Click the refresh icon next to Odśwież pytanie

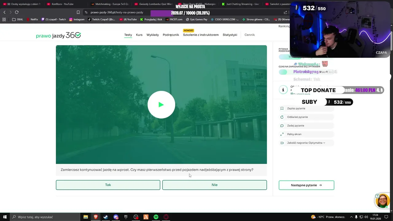[282, 117]
